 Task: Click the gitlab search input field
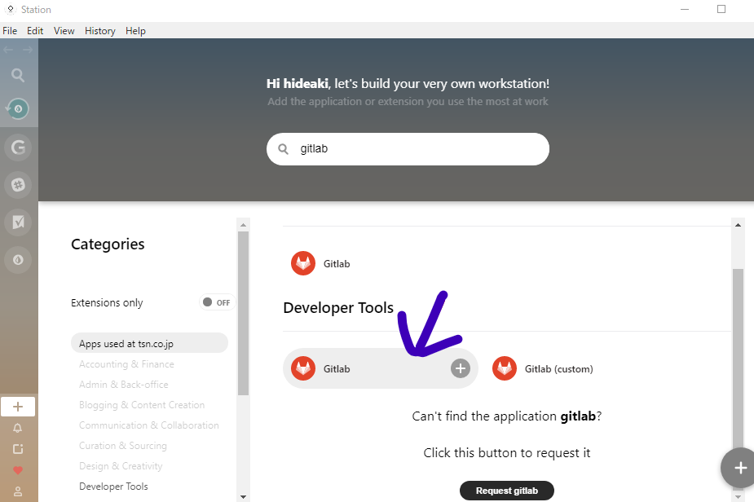coord(408,149)
